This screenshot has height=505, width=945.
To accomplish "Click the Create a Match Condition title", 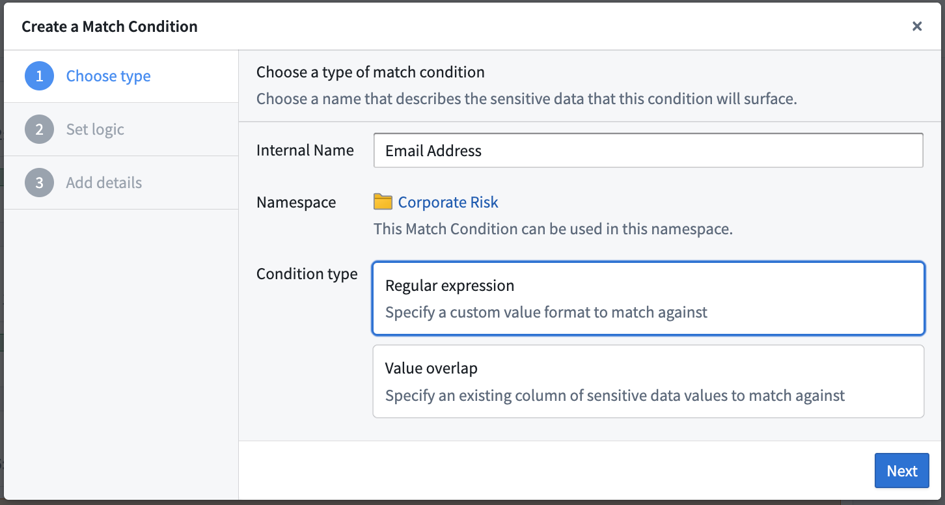I will click(x=109, y=27).
